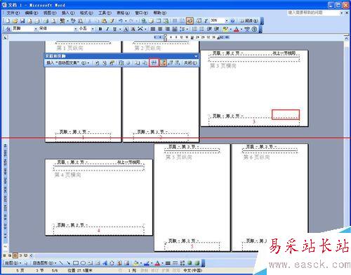The image size is (351, 275).
Task: Insert number of pages in header toolbar
Action: 105,62
